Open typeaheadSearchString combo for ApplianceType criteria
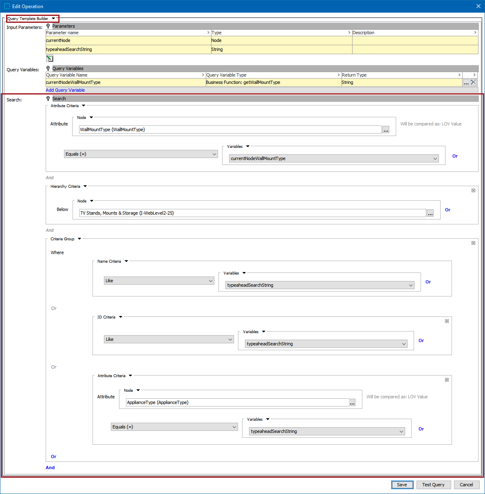485x494 pixels. (x=327, y=431)
